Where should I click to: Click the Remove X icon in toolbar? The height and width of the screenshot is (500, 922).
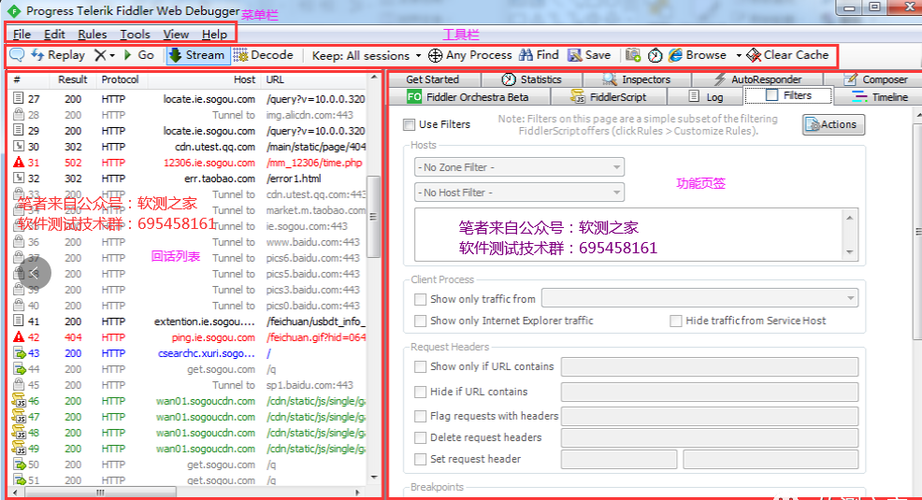pyautogui.click(x=101, y=55)
